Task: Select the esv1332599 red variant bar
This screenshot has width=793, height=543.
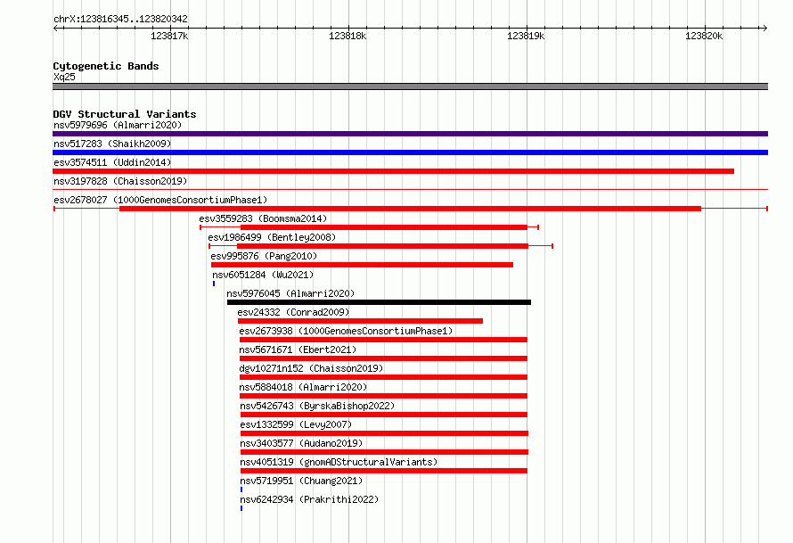Action: coord(384,433)
